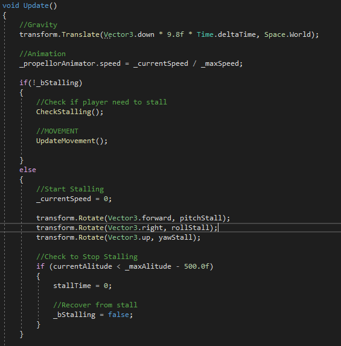Click the 'currentAlitude' variable

point(83,266)
